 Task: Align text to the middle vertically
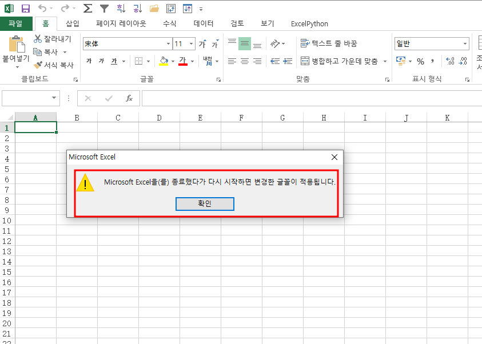point(245,43)
